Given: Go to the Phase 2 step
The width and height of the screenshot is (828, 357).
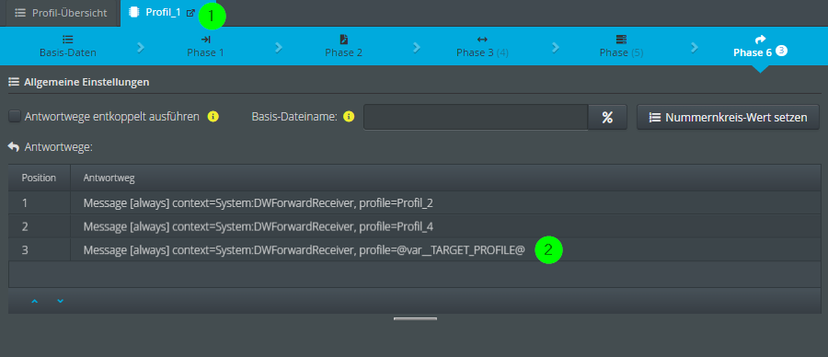Looking at the screenshot, I should point(344,46).
